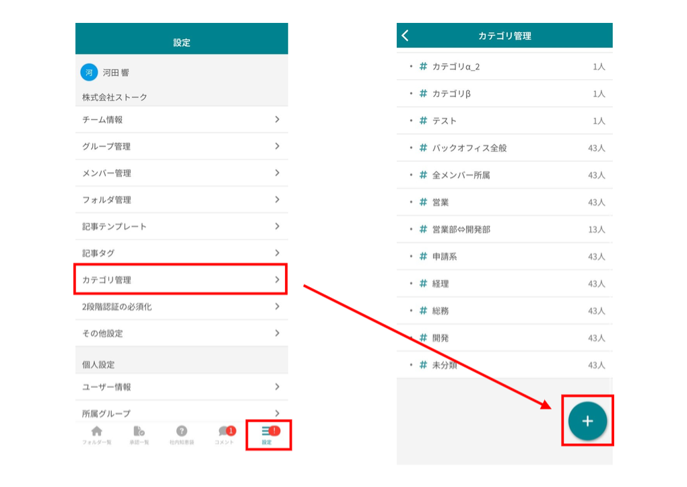687x487 pixels.
Task: Select category 営業部⇔開発部 label
Action: click(x=461, y=230)
